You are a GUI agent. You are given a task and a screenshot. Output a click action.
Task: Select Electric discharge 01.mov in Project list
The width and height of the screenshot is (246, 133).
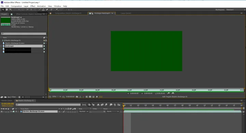15,43
